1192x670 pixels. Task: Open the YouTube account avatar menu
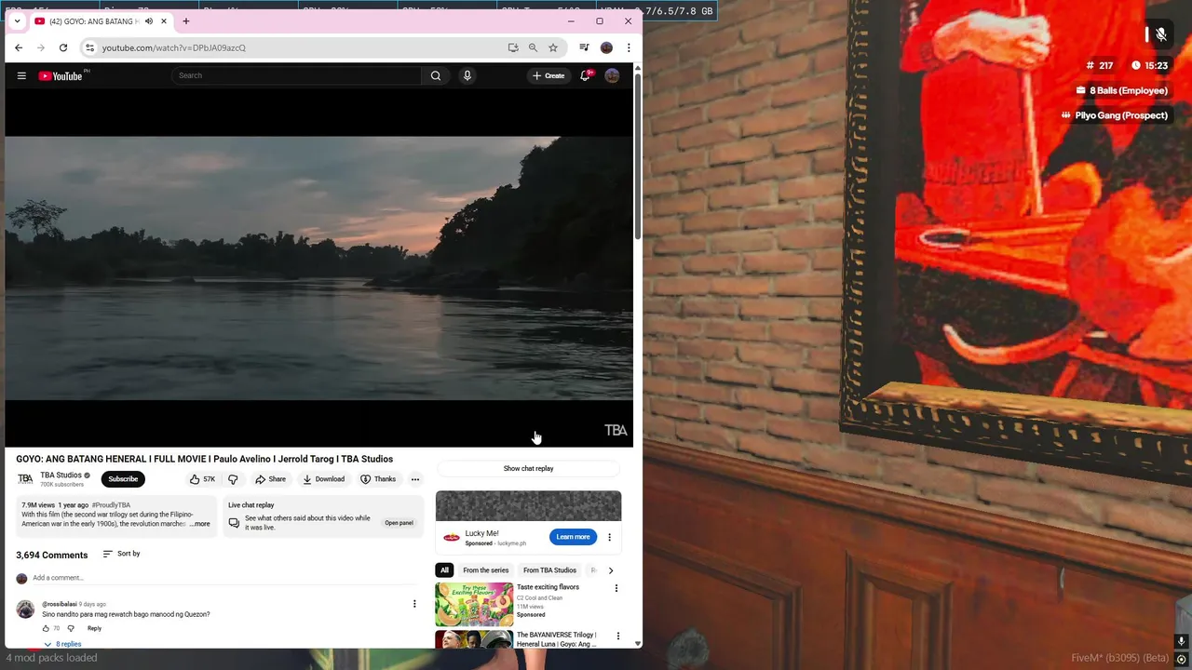[612, 75]
